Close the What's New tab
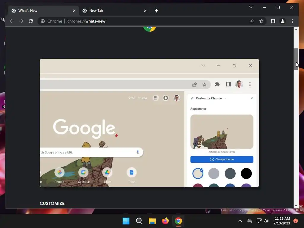 tap(74, 11)
